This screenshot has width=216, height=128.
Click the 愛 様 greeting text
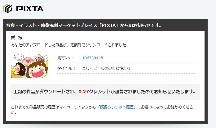coord(17,38)
